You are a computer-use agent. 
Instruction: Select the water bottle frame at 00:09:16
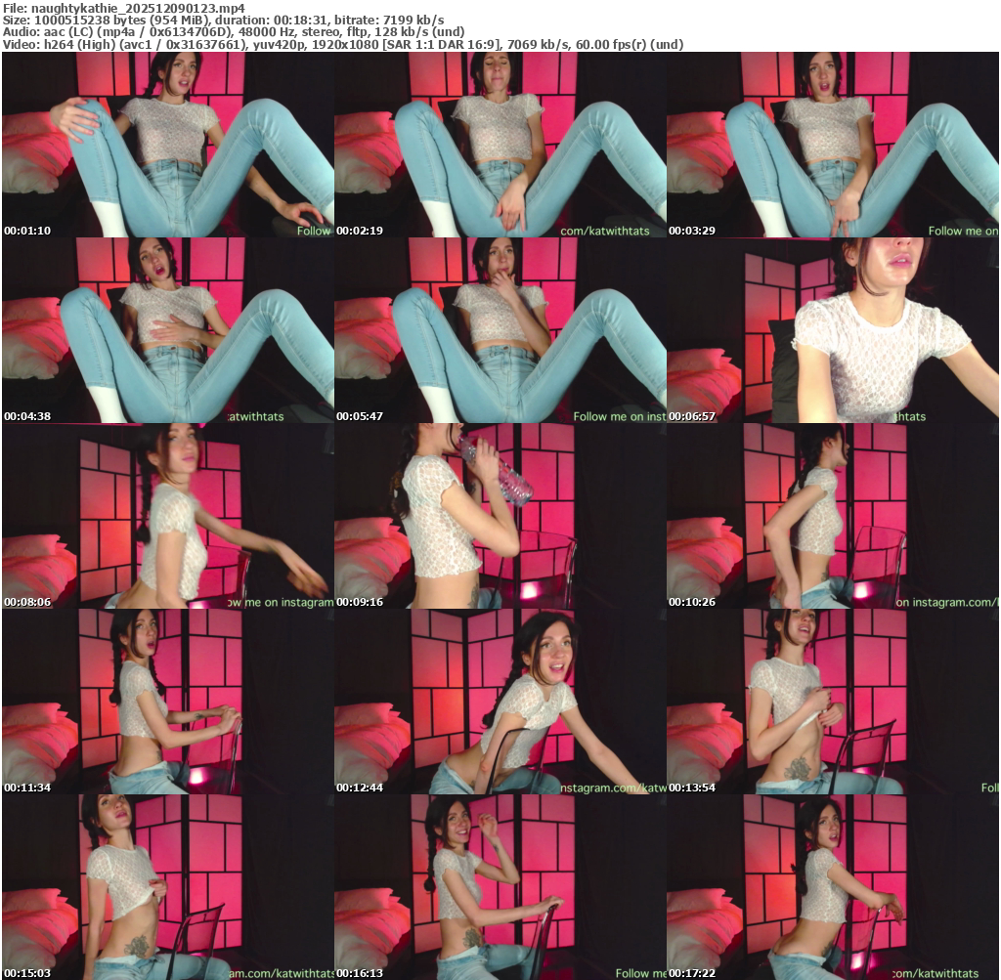pos(500,516)
